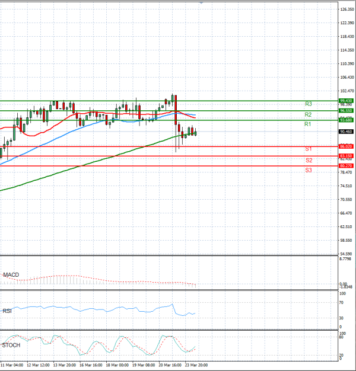
Task: Click the S2 support label
Action: [309, 160]
